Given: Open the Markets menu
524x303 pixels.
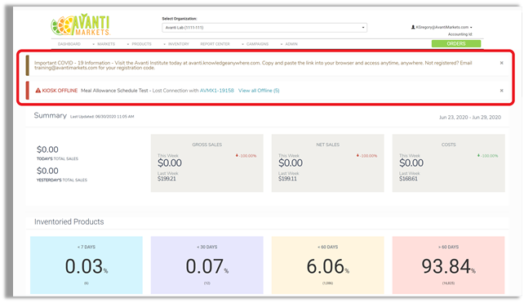Looking at the screenshot, I should tap(104, 44).
